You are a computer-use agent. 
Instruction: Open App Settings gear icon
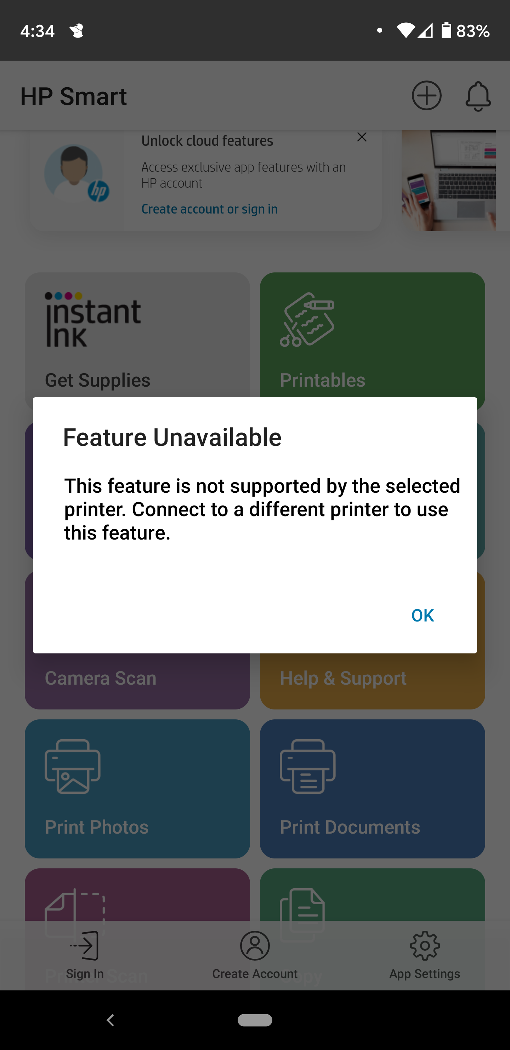(425, 945)
